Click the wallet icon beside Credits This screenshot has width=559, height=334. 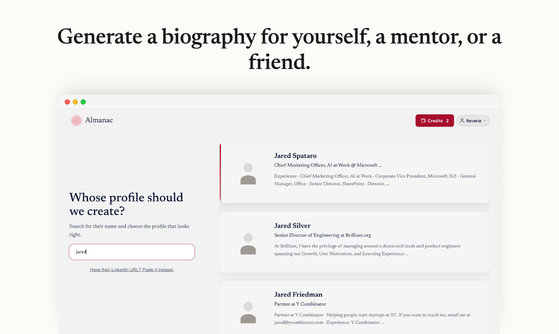pos(423,121)
